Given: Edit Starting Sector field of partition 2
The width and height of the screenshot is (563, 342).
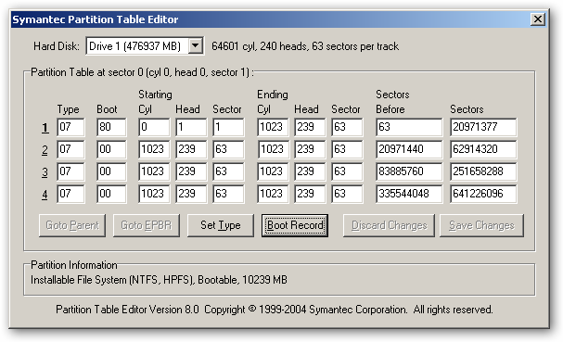Looking at the screenshot, I should (x=228, y=149).
